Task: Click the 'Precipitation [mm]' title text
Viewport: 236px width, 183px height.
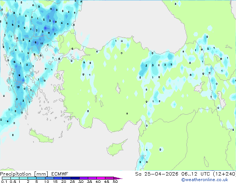Action: point(24,174)
